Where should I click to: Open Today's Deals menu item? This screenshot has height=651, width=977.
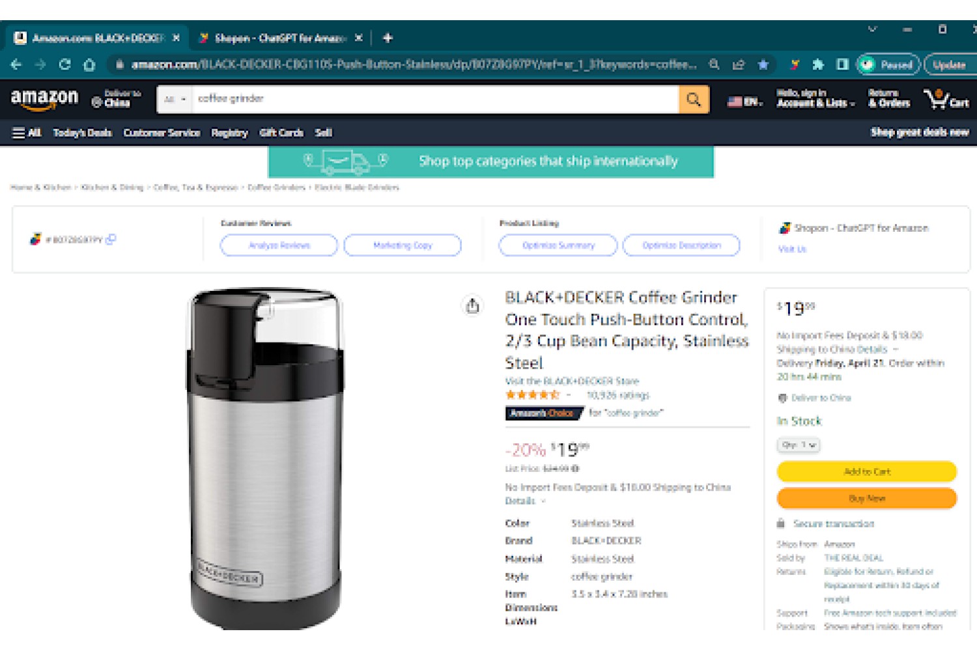click(x=82, y=133)
